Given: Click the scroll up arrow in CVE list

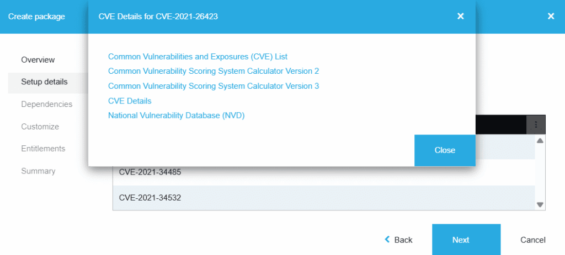Looking at the screenshot, I should click(x=540, y=141).
